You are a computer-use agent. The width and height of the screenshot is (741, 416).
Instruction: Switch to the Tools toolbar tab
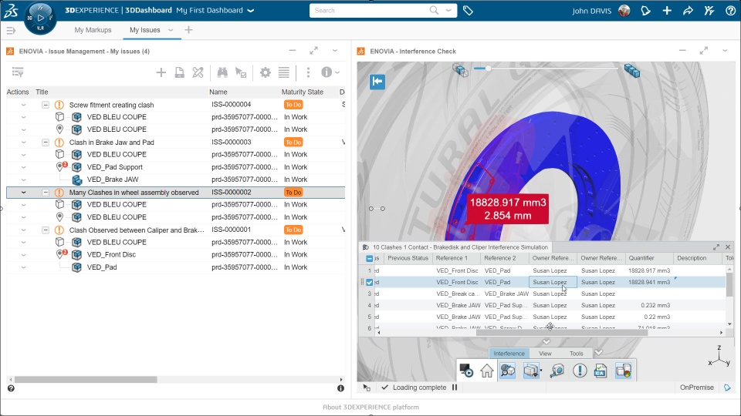pyautogui.click(x=576, y=354)
